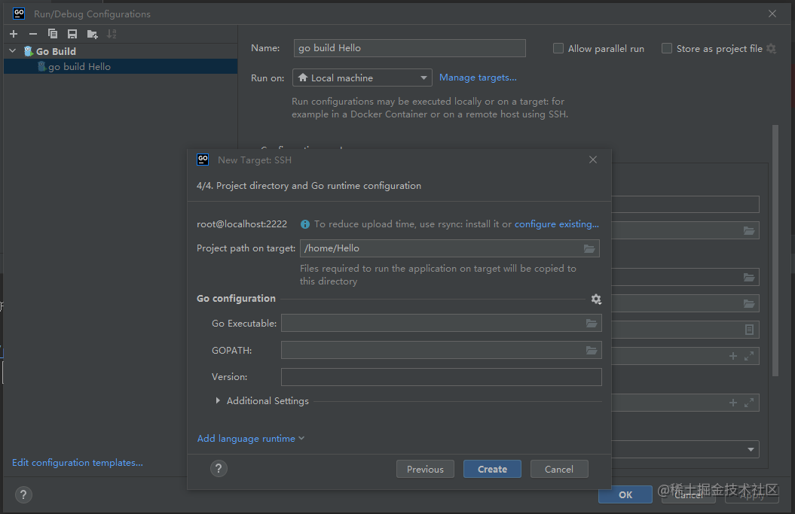The width and height of the screenshot is (795, 514).
Task: Select the go build Hello configuration
Action: (79, 66)
